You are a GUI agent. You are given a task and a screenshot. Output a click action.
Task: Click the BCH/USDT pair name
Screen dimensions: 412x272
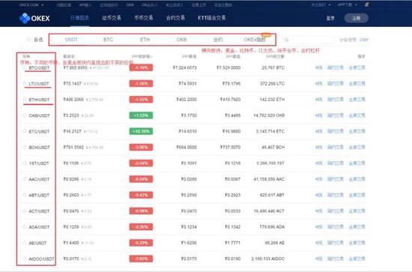point(39,147)
